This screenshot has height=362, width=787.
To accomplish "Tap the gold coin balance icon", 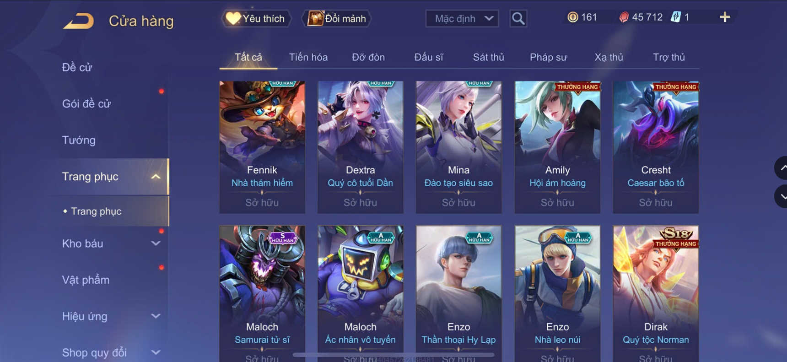I will 572,17.
